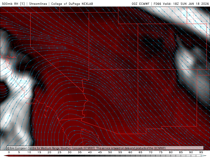Viewport: 210px width, 157px height.
Task: Click the 10 label on the RH scale
Action: pos(29,152)
